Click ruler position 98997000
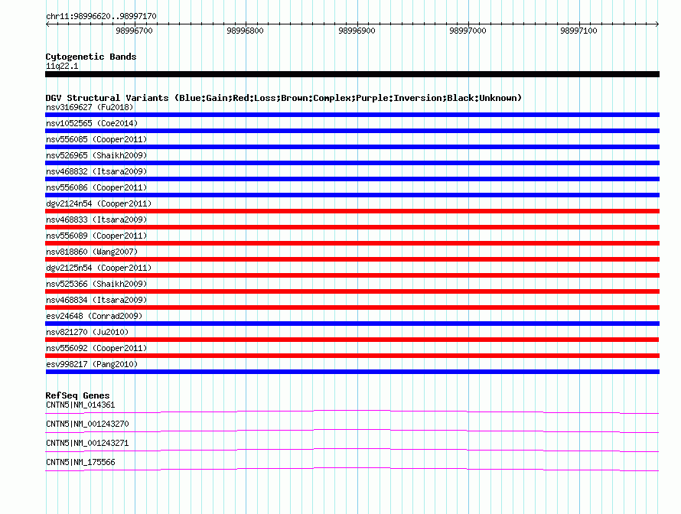The height and width of the screenshot is (514, 681). click(468, 31)
